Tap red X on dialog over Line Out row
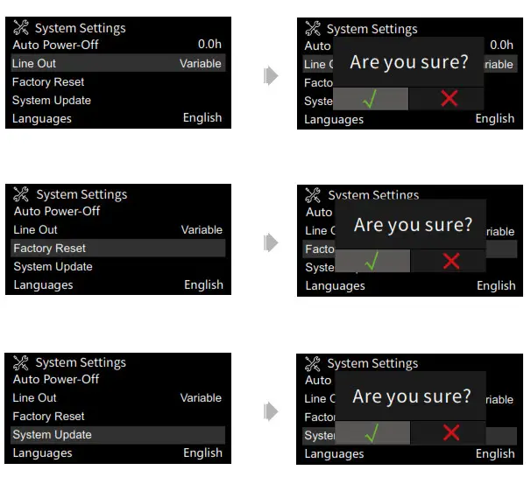The width and height of the screenshot is (531, 484). click(x=449, y=98)
